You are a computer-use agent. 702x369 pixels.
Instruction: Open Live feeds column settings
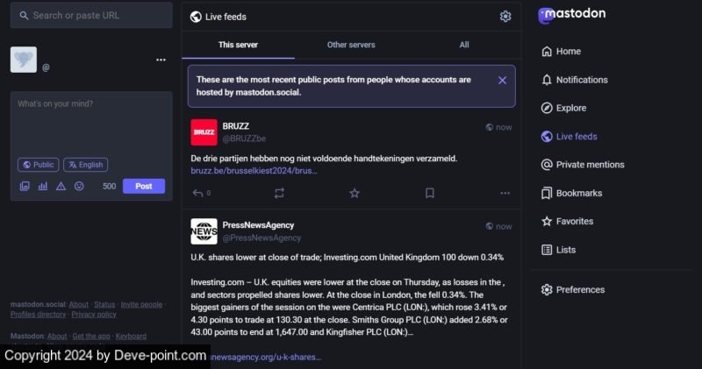click(x=505, y=17)
